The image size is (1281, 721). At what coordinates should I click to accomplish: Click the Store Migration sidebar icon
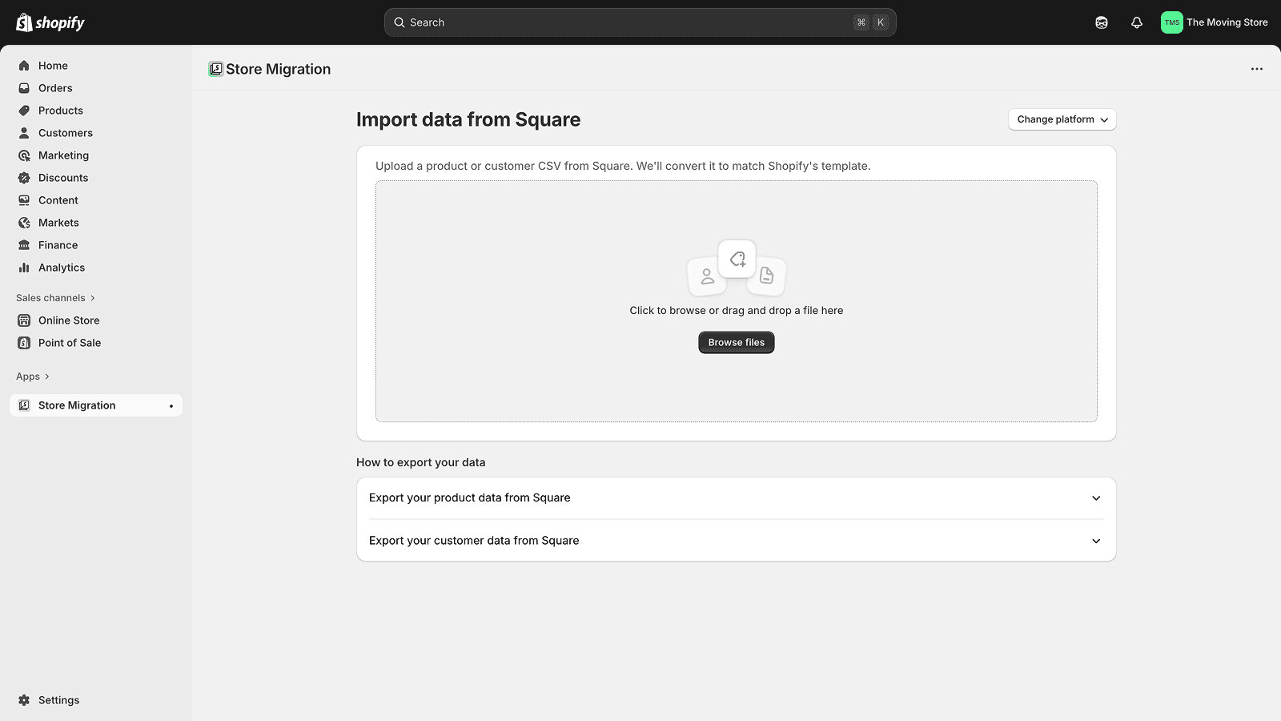click(x=24, y=405)
